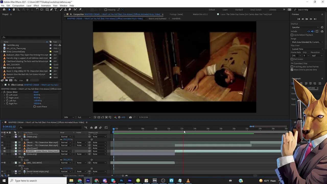Open the Animation menu
The height and width of the screenshot is (184, 327).
pos(46,6)
